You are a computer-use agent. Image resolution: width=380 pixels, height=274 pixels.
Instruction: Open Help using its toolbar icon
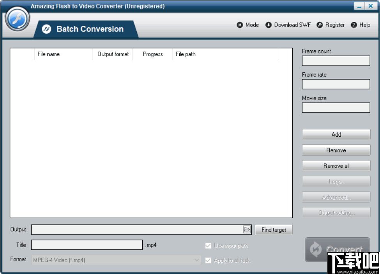pyautogui.click(x=353, y=25)
